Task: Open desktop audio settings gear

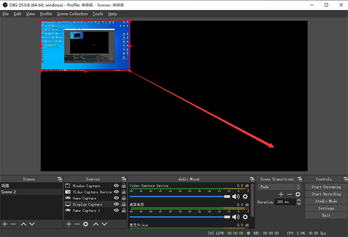Action: tap(245, 217)
